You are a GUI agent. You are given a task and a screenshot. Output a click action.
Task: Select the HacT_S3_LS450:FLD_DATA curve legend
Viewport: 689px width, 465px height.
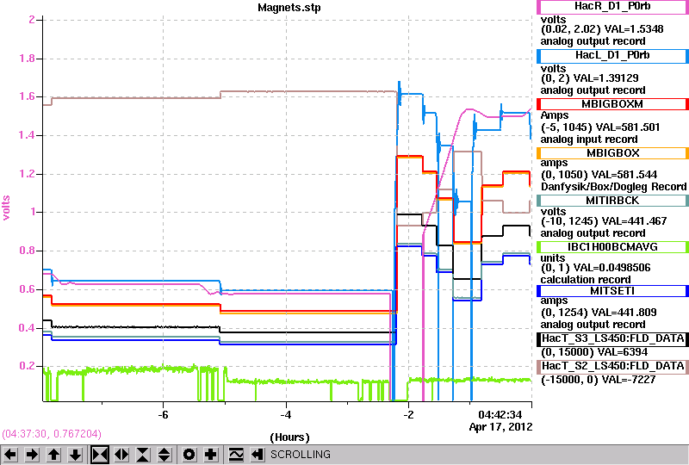click(x=612, y=339)
